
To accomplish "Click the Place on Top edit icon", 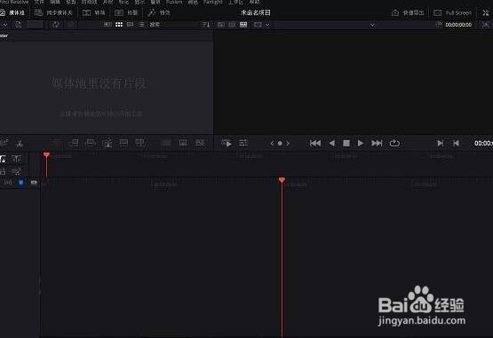I will coord(123,143).
